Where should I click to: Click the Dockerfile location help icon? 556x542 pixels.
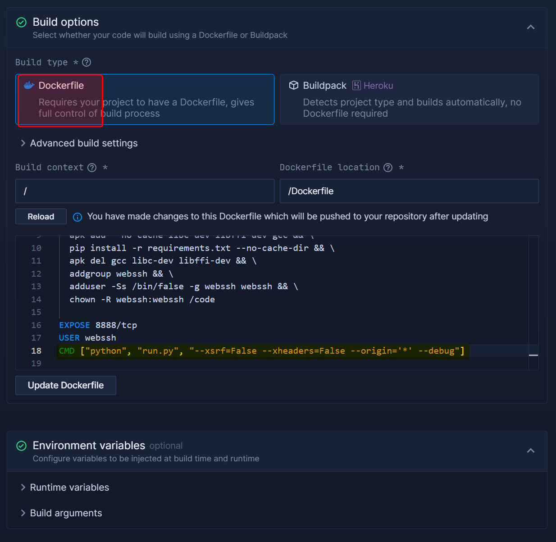[388, 168]
